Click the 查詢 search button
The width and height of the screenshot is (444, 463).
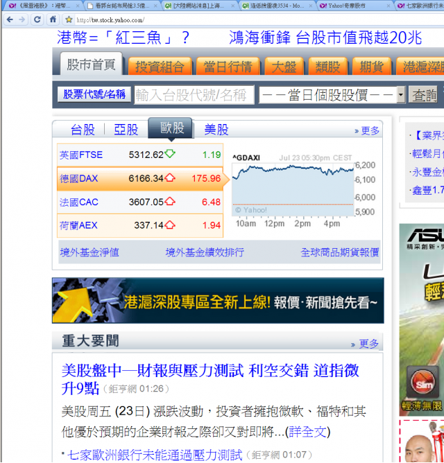coord(425,95)
